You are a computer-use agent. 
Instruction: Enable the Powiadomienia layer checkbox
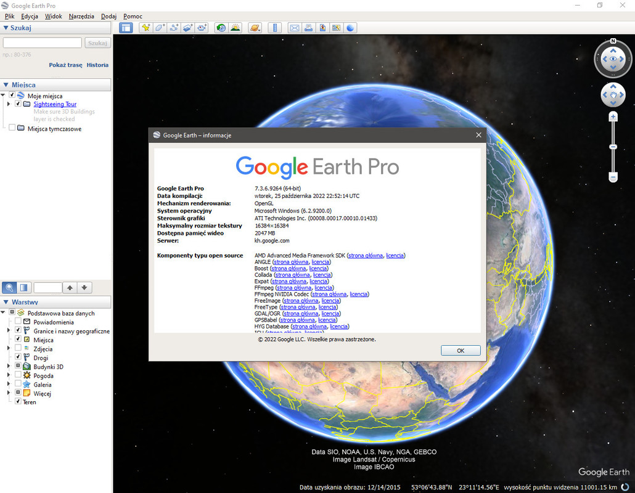(18, 322)
